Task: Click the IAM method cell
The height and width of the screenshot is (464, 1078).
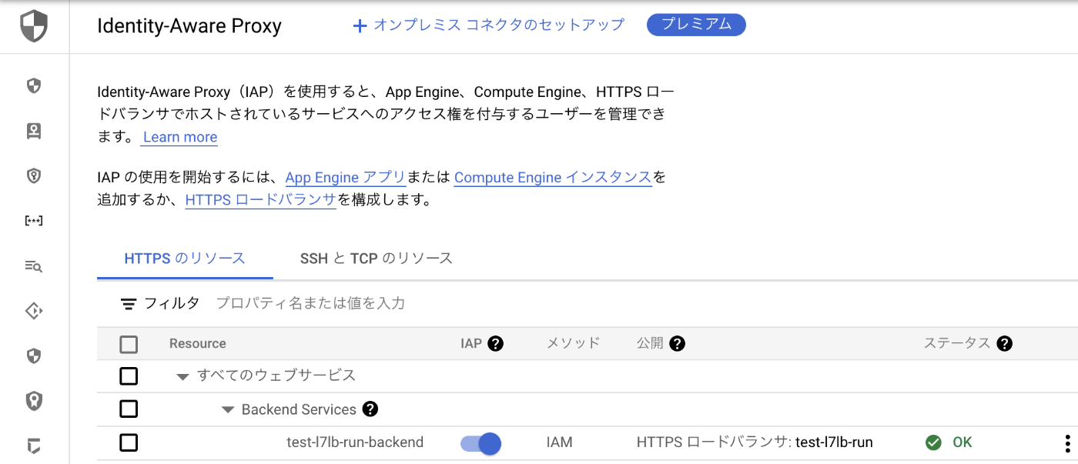Action: [x=560, y=442]
